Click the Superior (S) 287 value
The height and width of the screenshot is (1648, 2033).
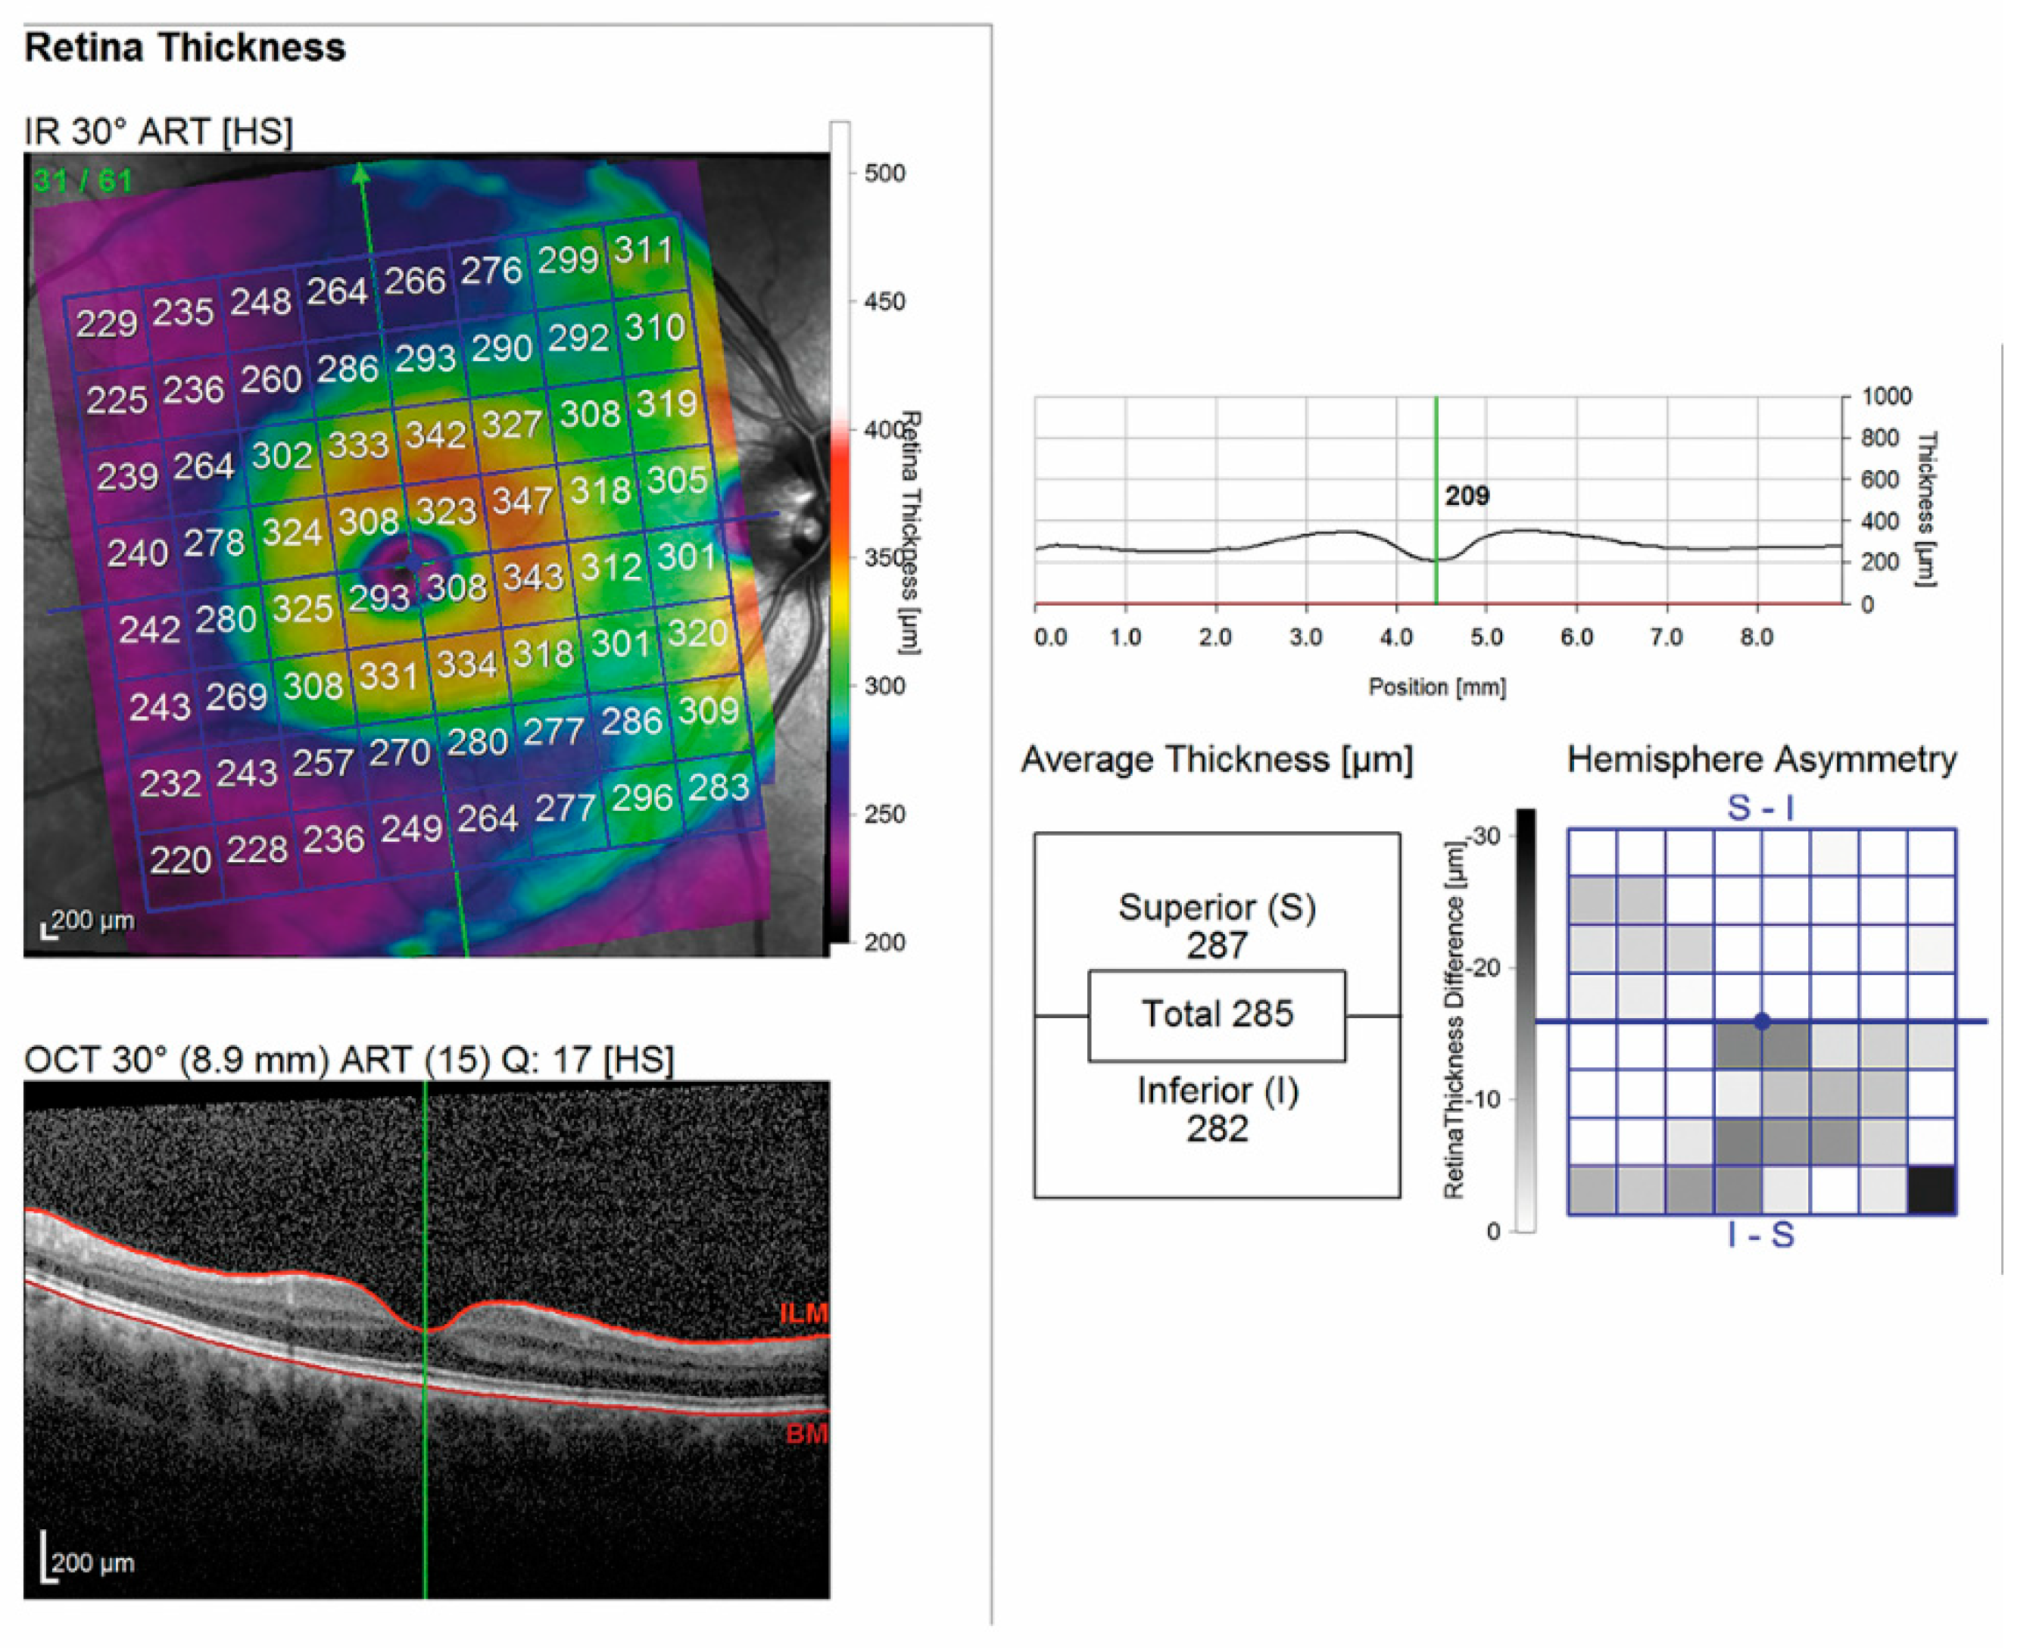1216,945
